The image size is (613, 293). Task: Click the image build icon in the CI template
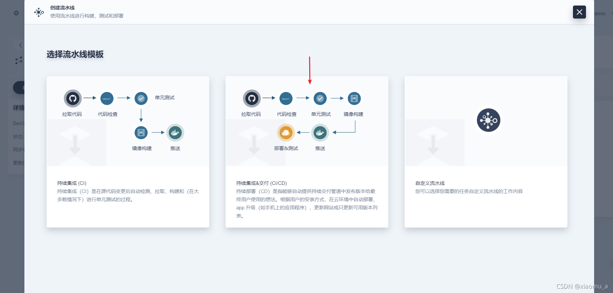(141, 133)
